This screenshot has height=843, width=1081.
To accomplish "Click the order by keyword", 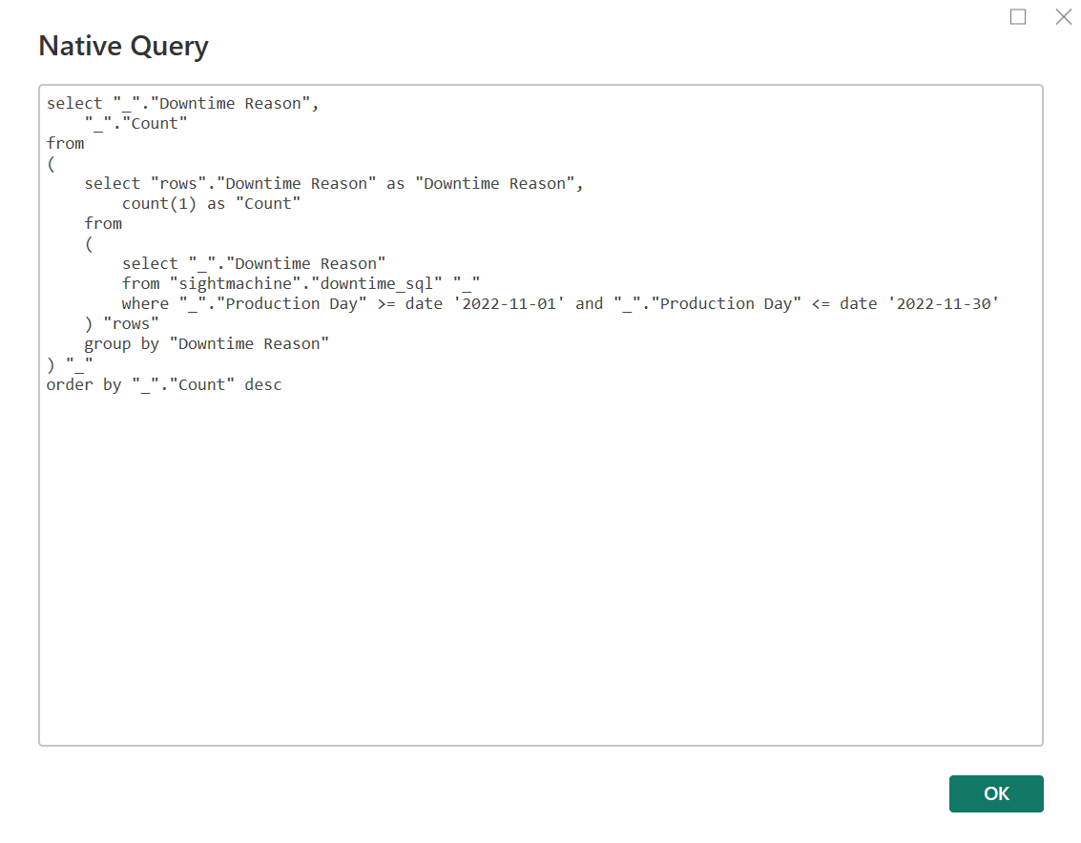I will pyautogui.click(x=84, y=384).
